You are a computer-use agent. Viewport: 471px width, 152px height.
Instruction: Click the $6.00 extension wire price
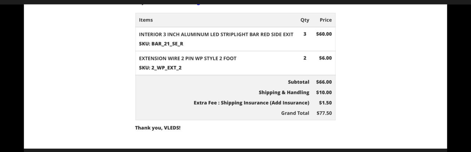pos(325,58)
